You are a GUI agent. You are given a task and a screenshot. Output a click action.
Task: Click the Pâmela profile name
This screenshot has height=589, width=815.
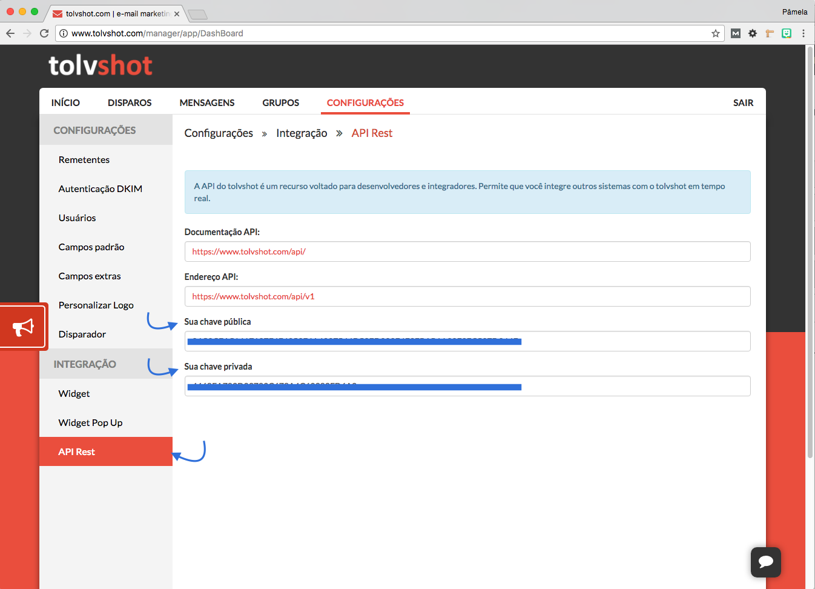(x=794, y=12)
